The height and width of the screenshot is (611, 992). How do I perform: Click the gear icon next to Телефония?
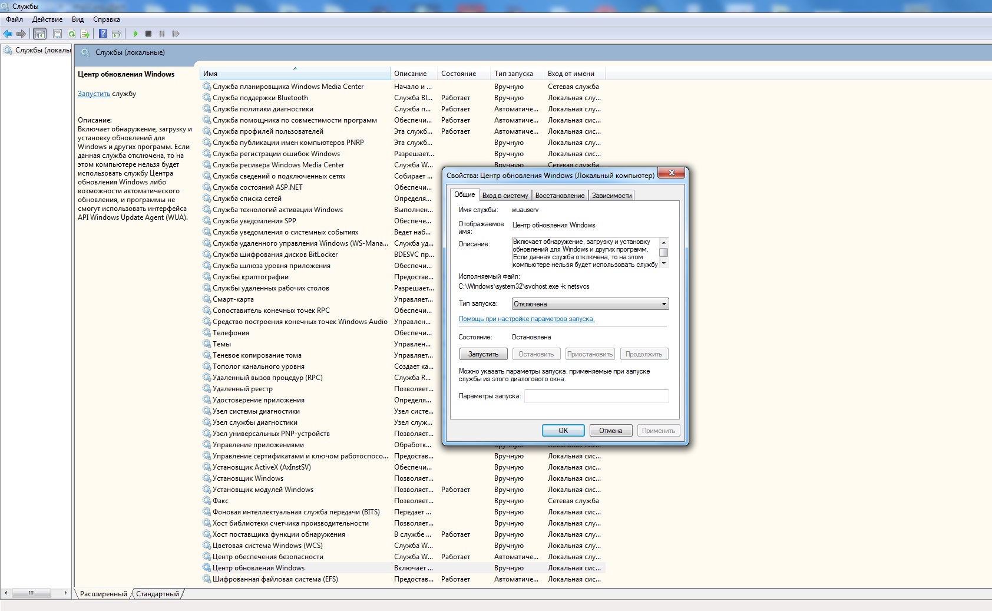207,333
